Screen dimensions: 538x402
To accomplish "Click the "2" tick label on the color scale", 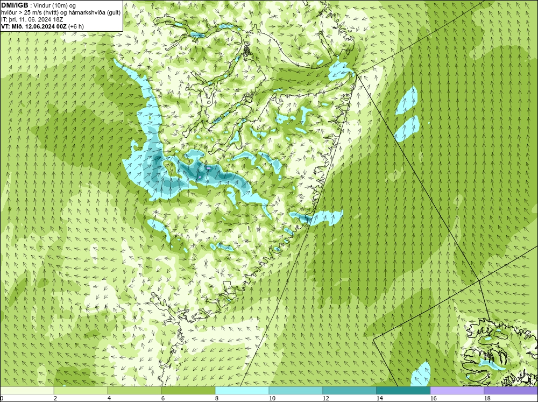I will coord(56,398).
